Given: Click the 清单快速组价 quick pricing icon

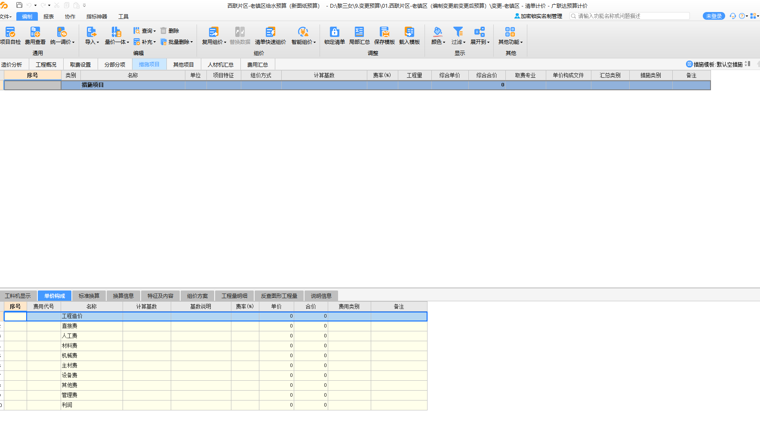Looking at the screenshot, I should 270,32.
